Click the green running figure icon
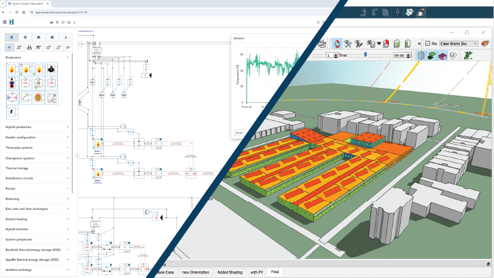The image size is (494, 278). tap(468, 56)
